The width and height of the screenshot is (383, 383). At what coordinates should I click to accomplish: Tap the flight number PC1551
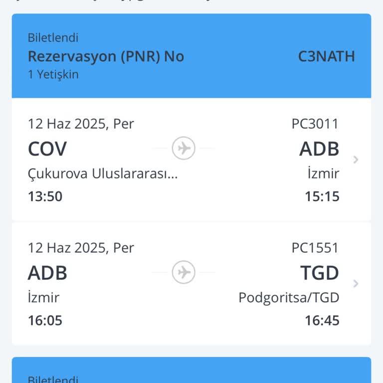(315, 248)
